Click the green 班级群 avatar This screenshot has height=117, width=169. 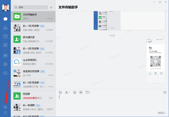[x=17, y=96]
